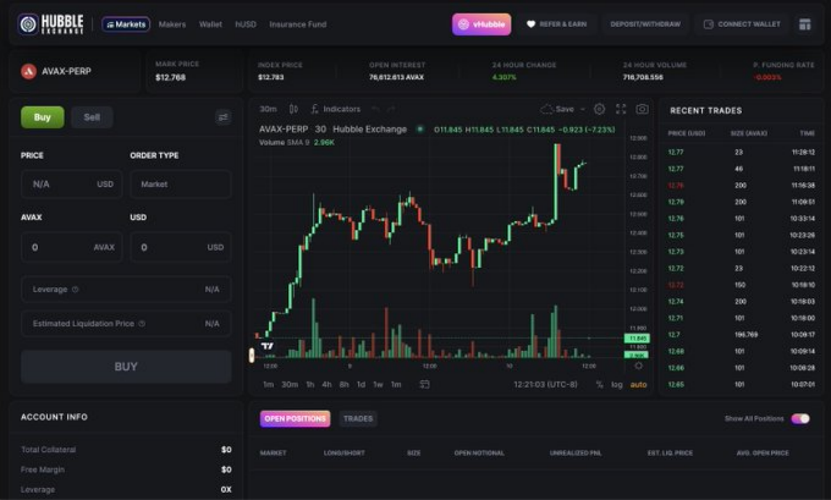
Task: Click the chart undo arrow
Action: [375, 109]
